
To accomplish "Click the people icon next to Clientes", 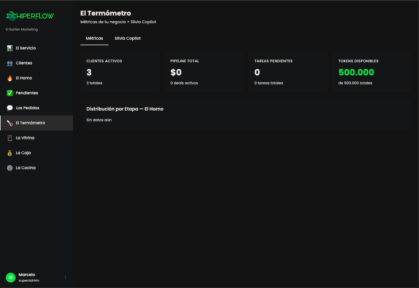I will (x=10, y=63).
